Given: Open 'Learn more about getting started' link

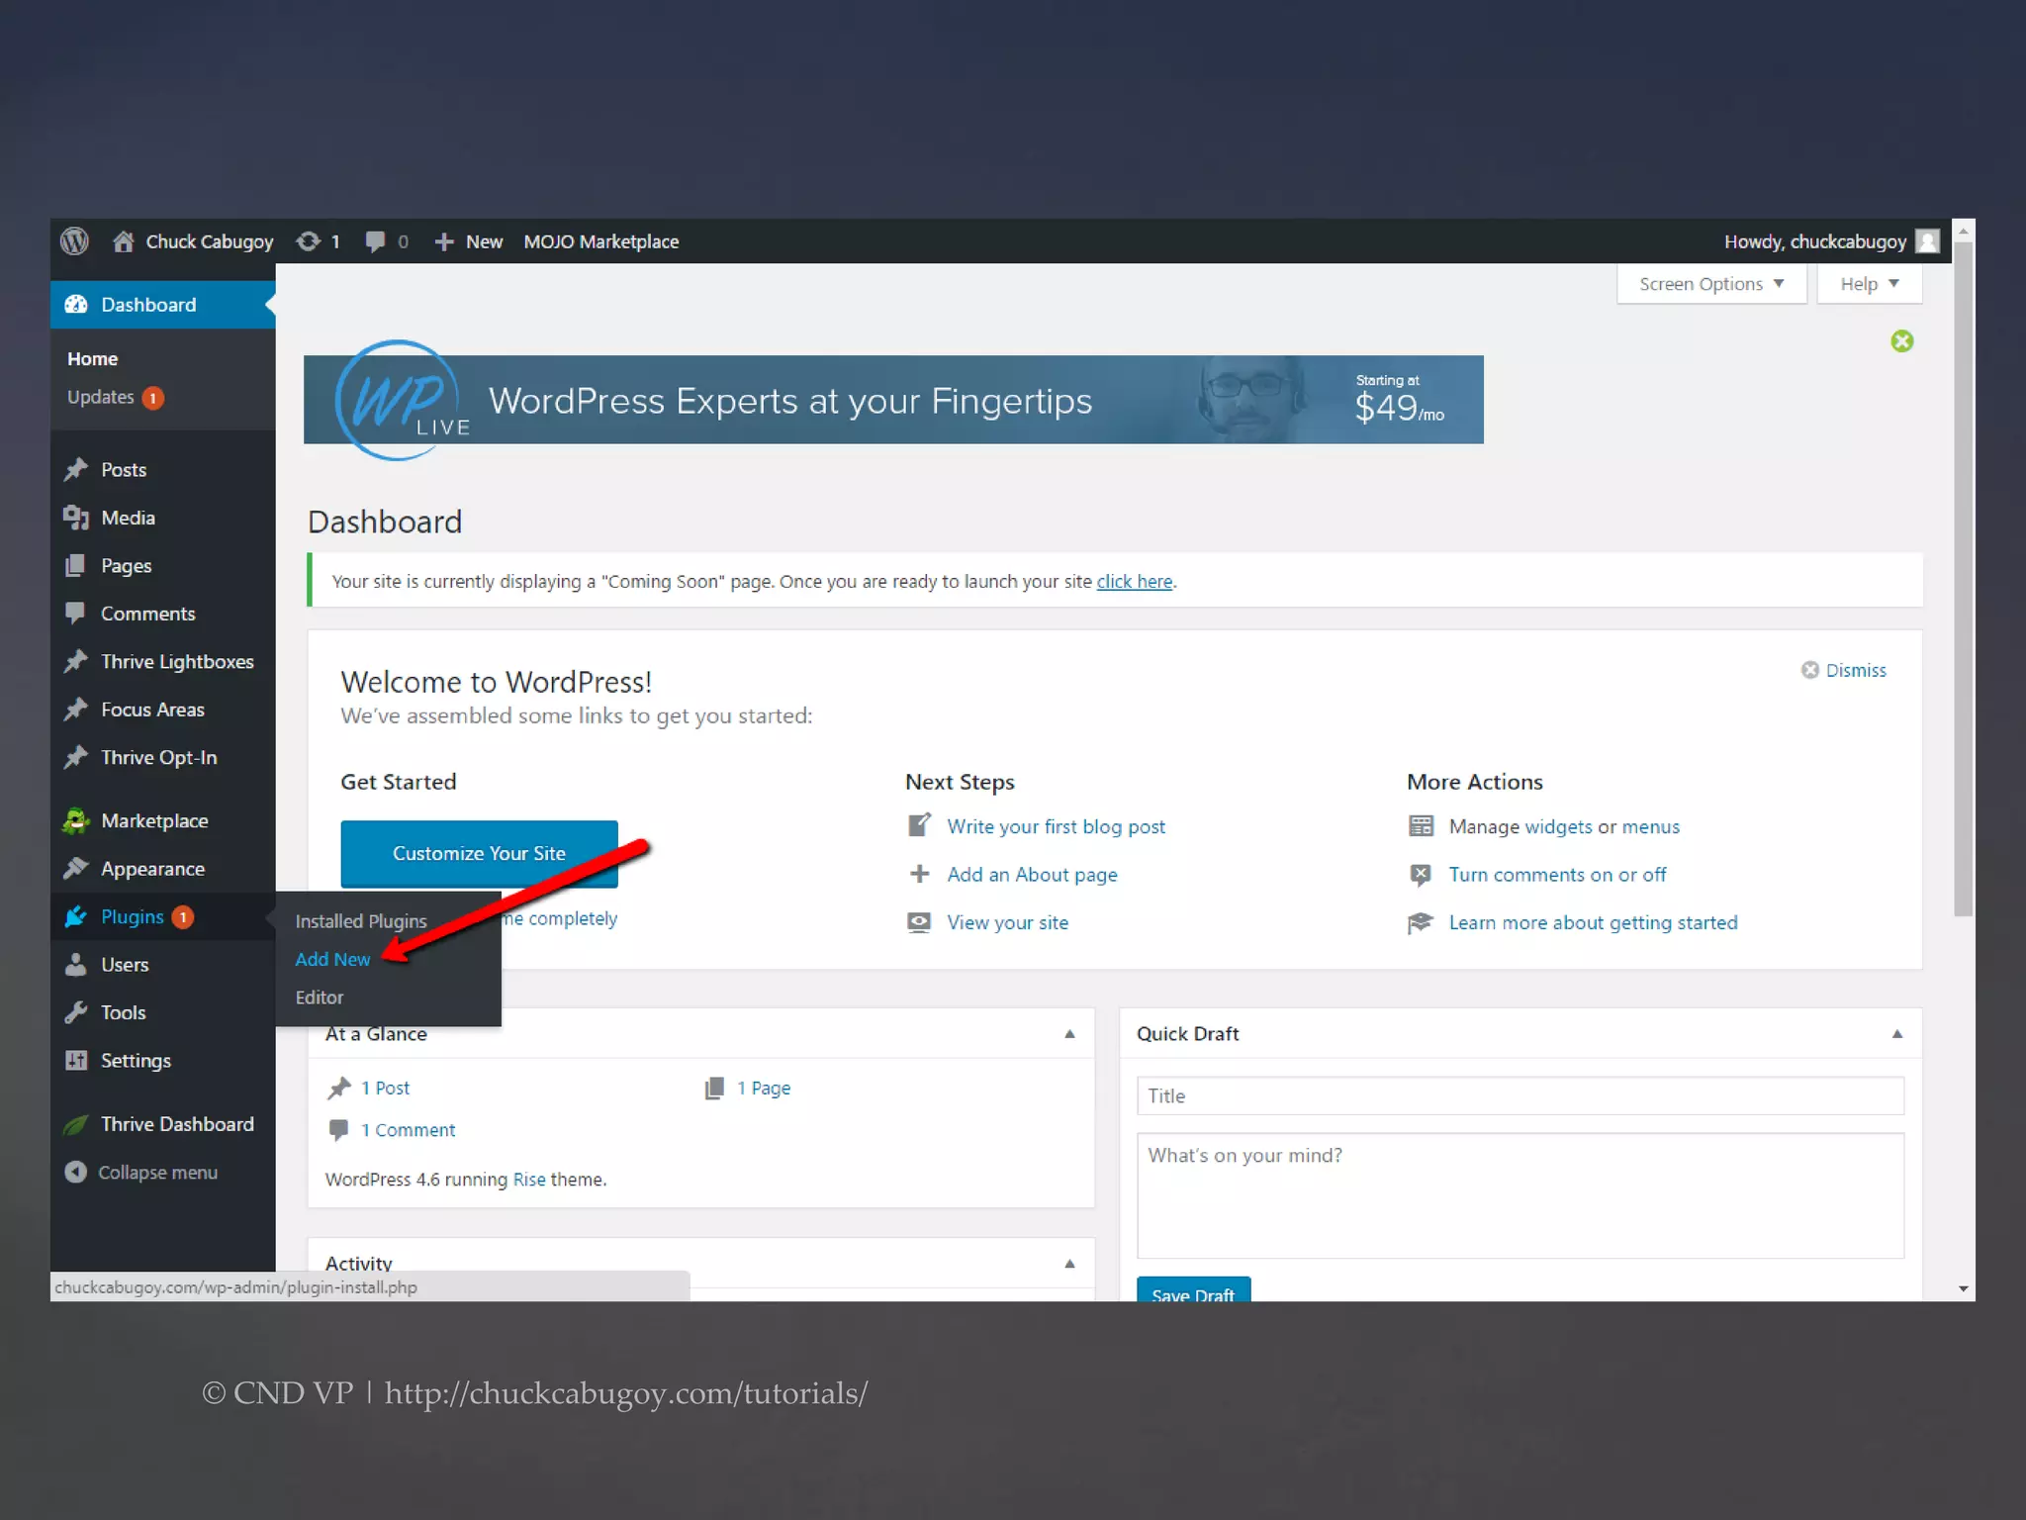Looking at the screenshot, I should [x=1593, y=922].
